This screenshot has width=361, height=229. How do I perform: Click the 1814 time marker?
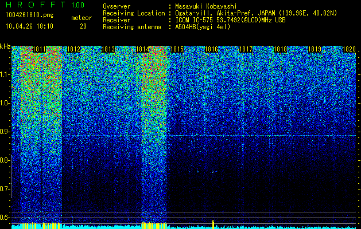click(143, 49)
